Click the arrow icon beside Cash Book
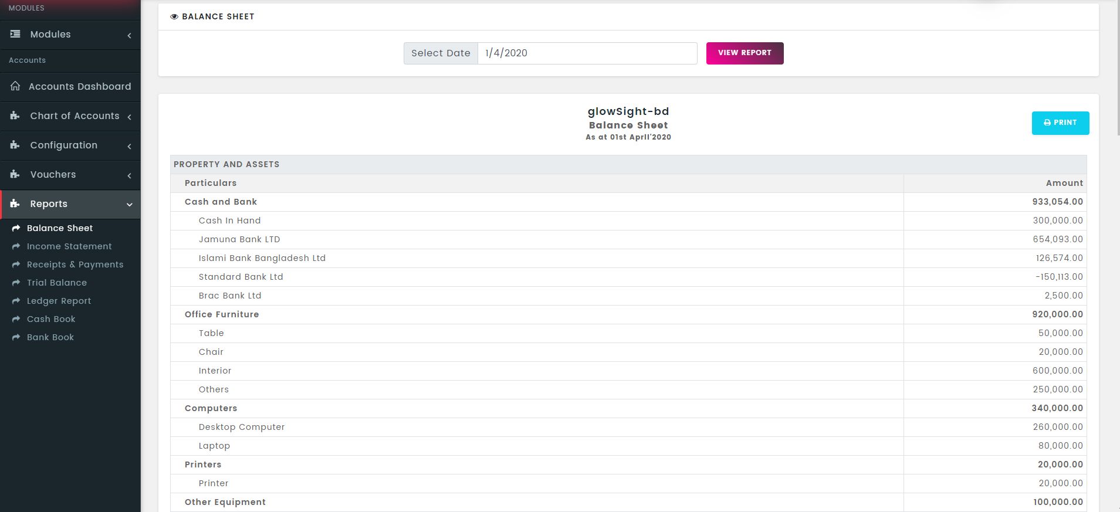 click(x=16, y=319)
